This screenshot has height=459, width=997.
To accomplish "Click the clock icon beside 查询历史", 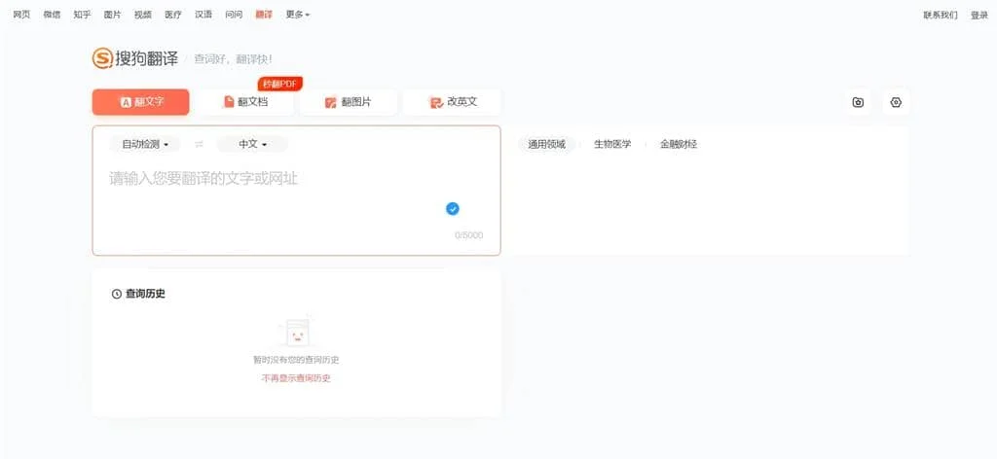I will point(117,294).
